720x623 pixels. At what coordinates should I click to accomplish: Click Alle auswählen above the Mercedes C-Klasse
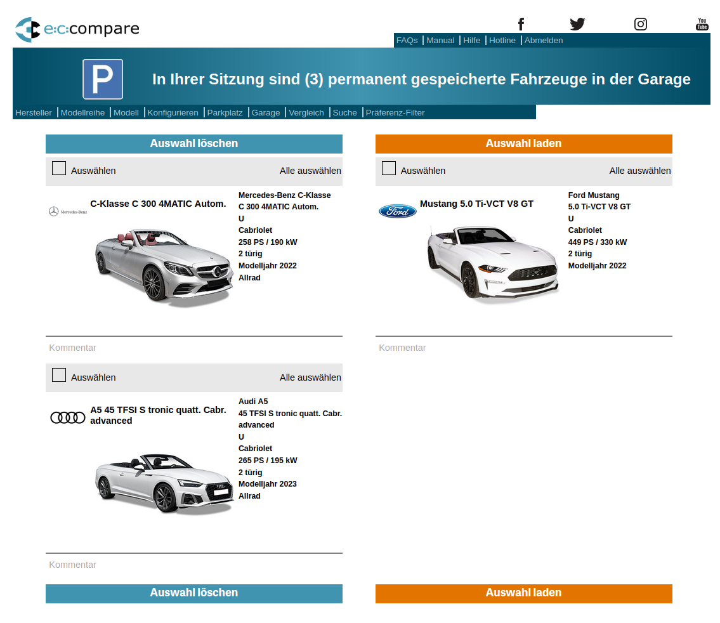pos(310,171)
